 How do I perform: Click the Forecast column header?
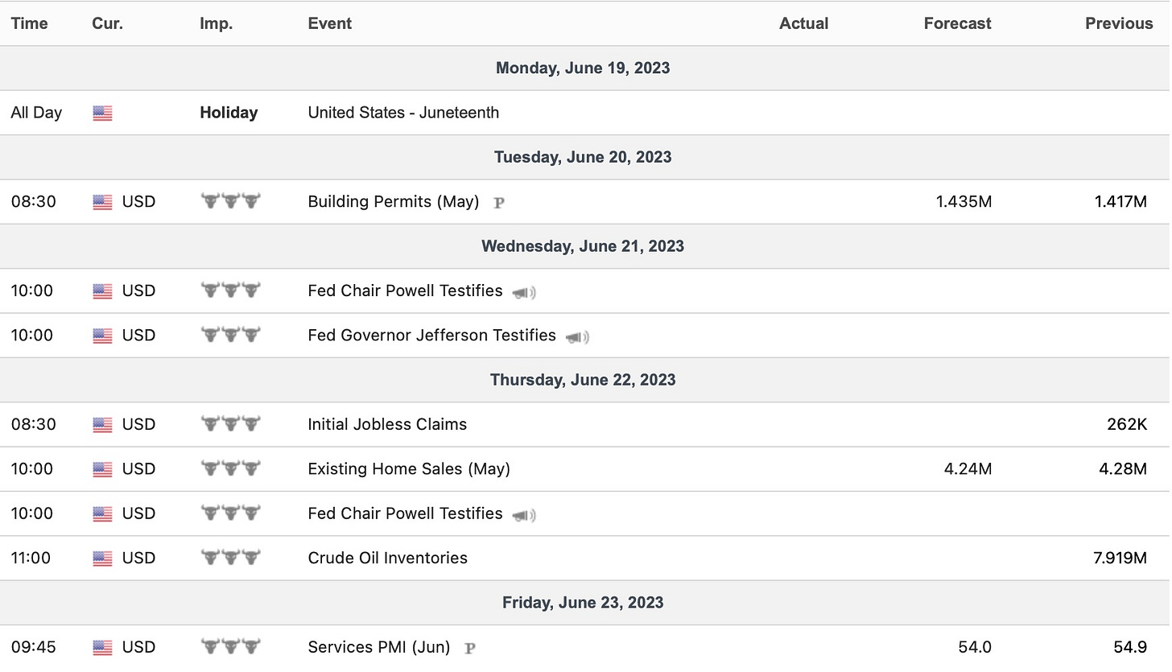957,23
